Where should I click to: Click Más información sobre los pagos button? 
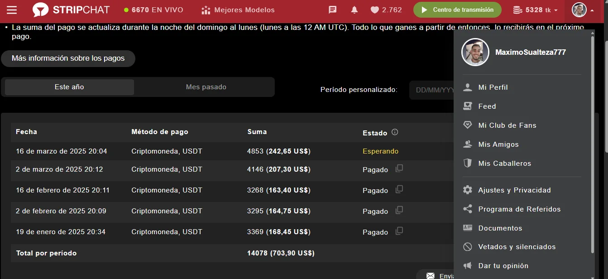68,58
